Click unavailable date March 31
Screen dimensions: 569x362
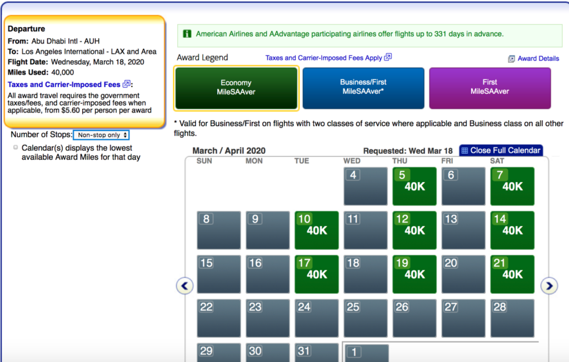pyautogui.click(x=316, y=353)
